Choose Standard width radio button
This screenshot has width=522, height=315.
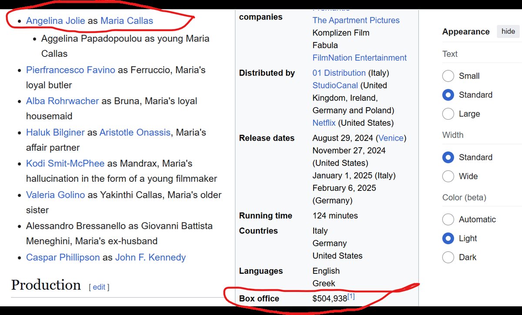click(448, 157)
